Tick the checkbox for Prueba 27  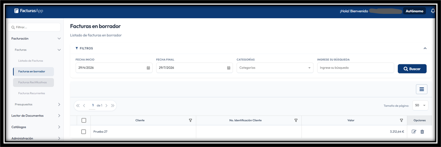click(x=84, y=131)
